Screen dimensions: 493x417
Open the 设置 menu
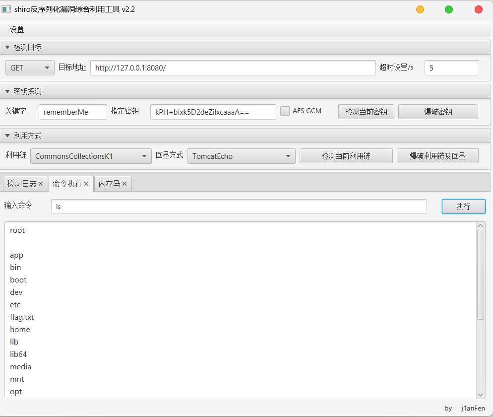[17, 30]
